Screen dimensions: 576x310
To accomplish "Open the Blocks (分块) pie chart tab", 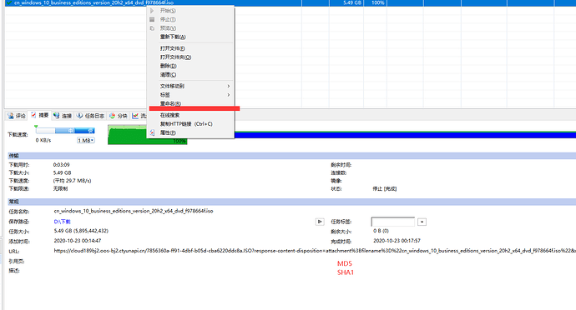I will pos(119,116).
